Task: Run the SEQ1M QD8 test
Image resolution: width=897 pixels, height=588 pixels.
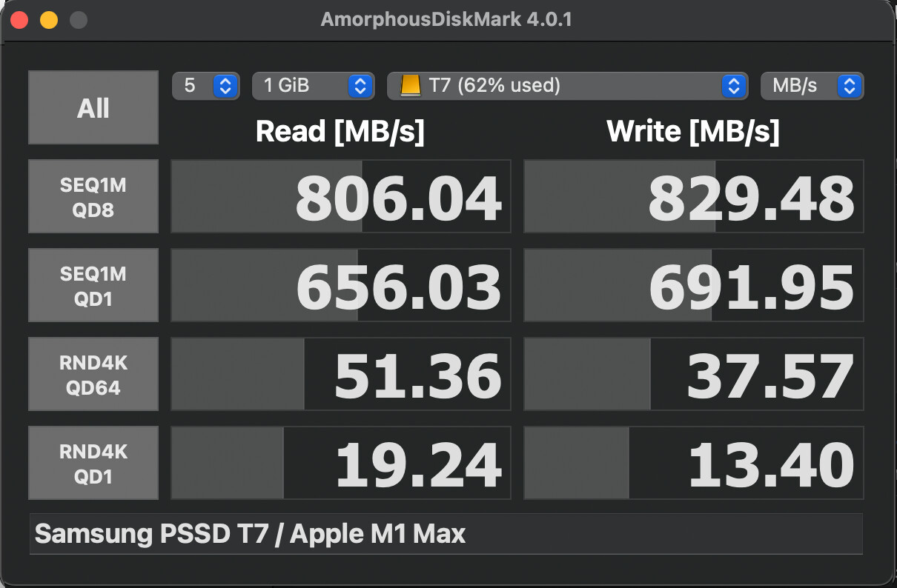Action: tap(93, 197)
